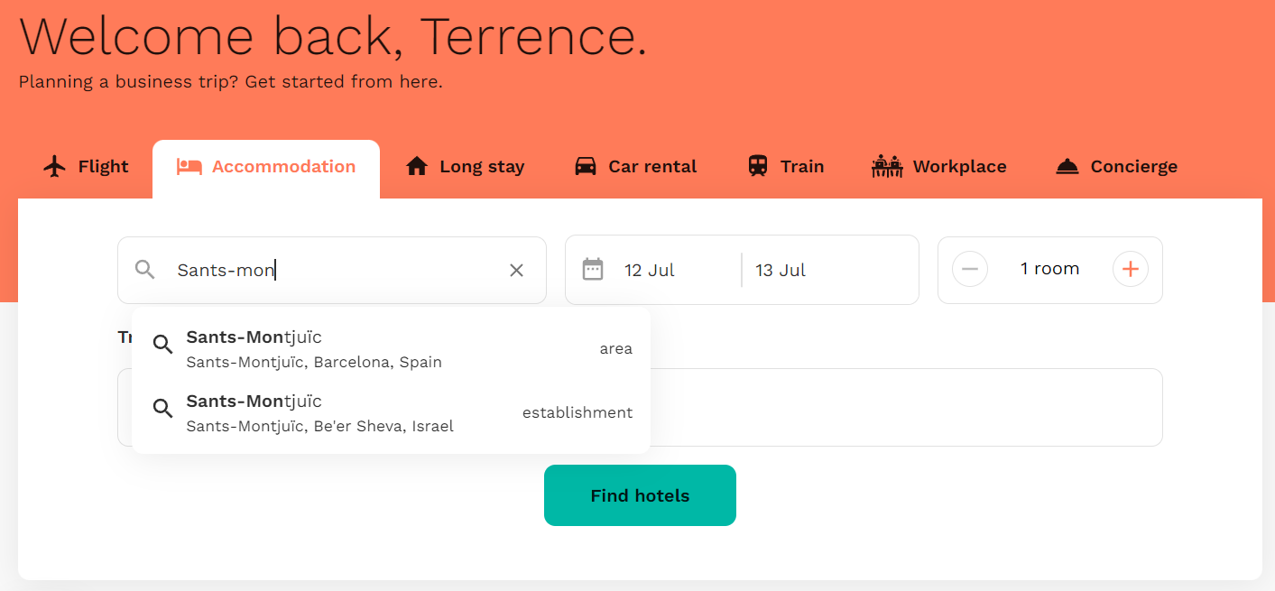Open the 12 Jul check-in date
The width and height of the screenshot is (1275, 591).
coord(650,270)
